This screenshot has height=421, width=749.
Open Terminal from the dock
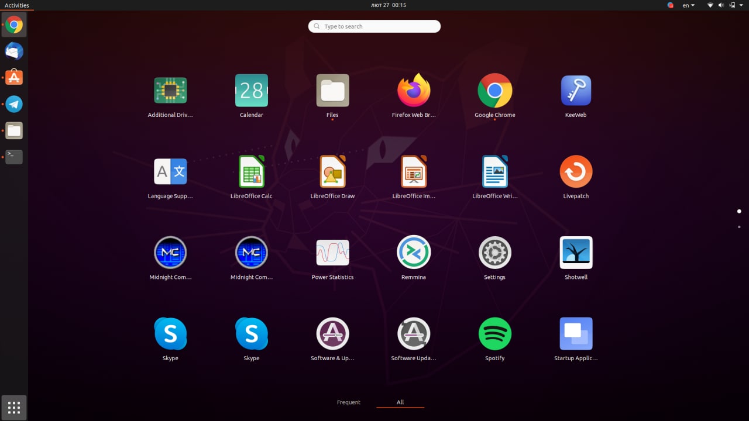coord(14,156)
